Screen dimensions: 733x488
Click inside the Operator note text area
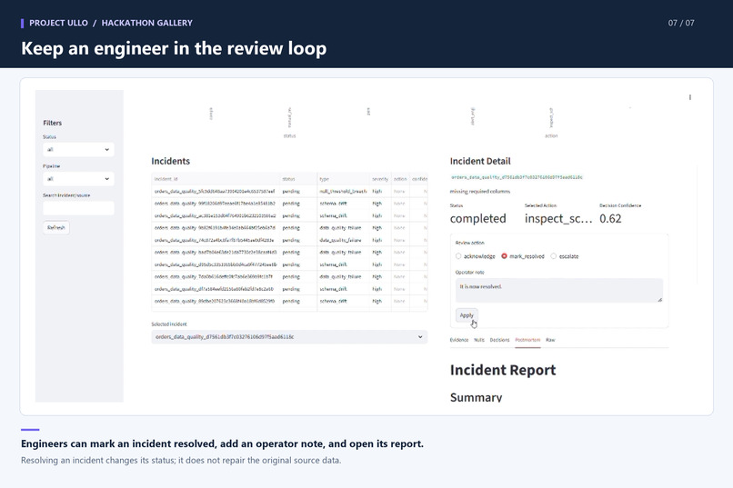coord(559,291)
